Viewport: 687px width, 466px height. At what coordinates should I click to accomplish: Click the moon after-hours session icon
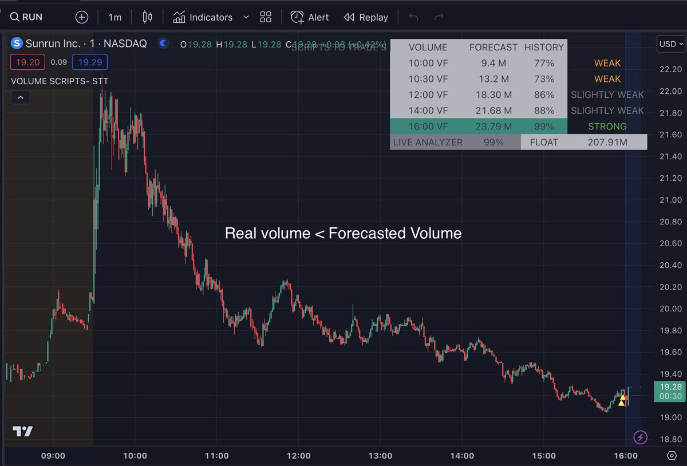(164, 43)
